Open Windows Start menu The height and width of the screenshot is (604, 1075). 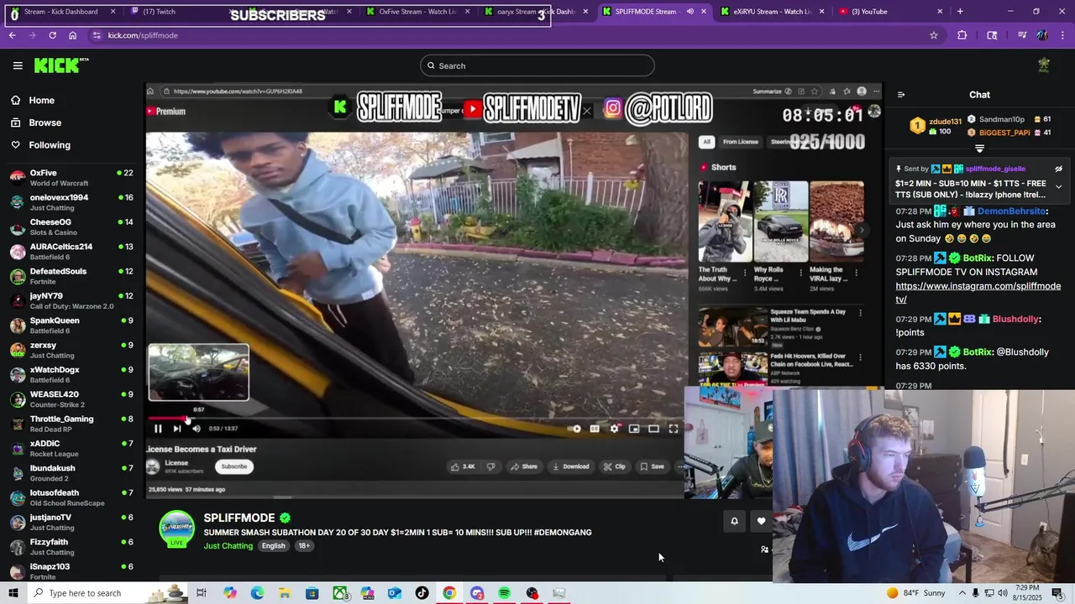(x=13, y=593)
